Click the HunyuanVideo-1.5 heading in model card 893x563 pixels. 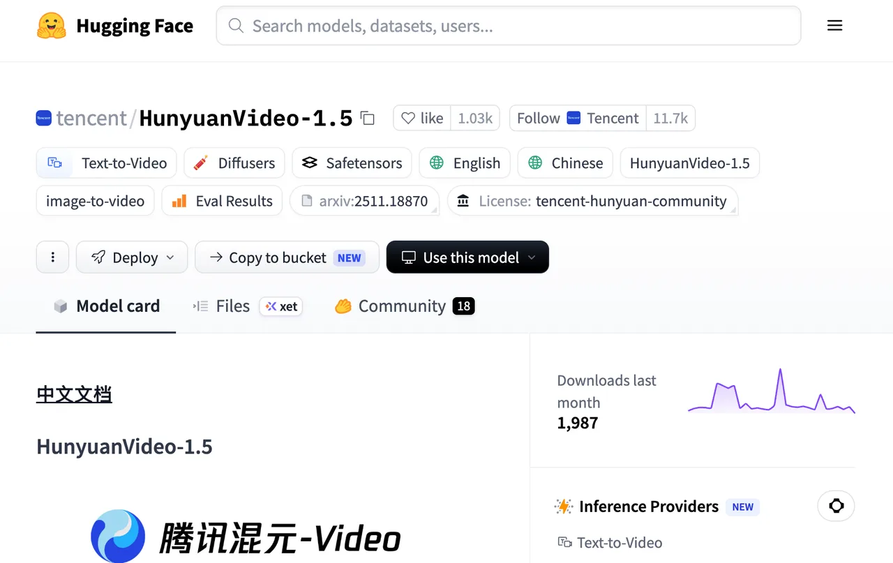(124, 446)
